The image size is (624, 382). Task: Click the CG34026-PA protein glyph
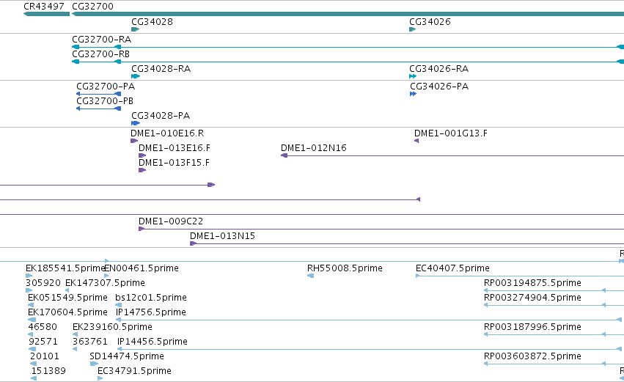tap(413, 94)
